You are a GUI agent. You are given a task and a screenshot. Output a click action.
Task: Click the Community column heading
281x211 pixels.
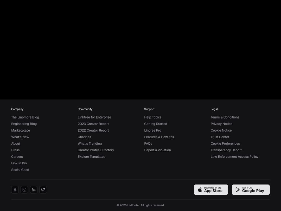pos(85,109)
